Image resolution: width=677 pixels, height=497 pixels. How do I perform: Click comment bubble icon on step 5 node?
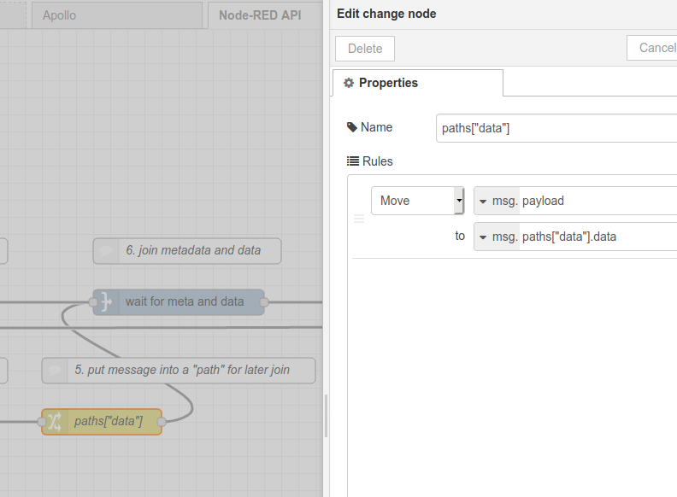pyautogui.click(x=55, y=371)
